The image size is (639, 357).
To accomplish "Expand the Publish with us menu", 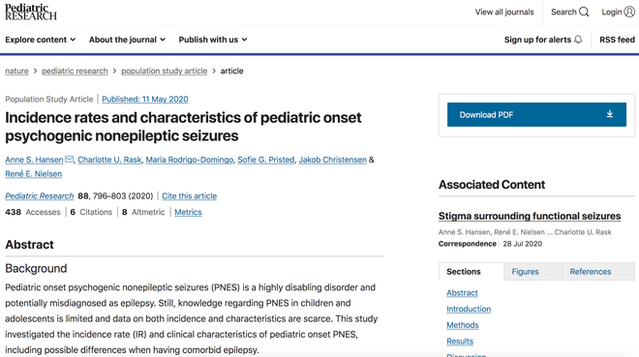I will (x=213, y=40).
